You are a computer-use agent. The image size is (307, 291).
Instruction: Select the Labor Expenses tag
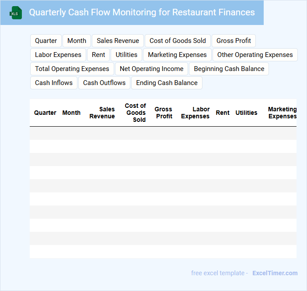coord(58,55)
